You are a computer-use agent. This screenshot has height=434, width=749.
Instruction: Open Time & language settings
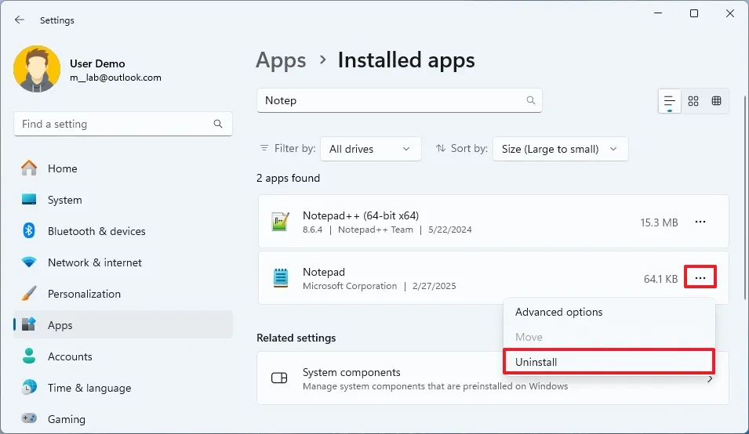pos(123,389)
